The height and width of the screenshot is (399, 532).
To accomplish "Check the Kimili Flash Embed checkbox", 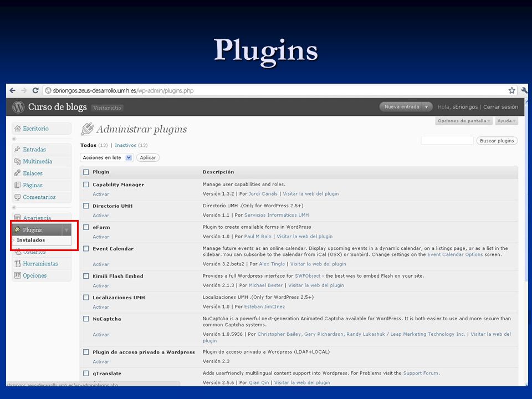I will (86, 276).
